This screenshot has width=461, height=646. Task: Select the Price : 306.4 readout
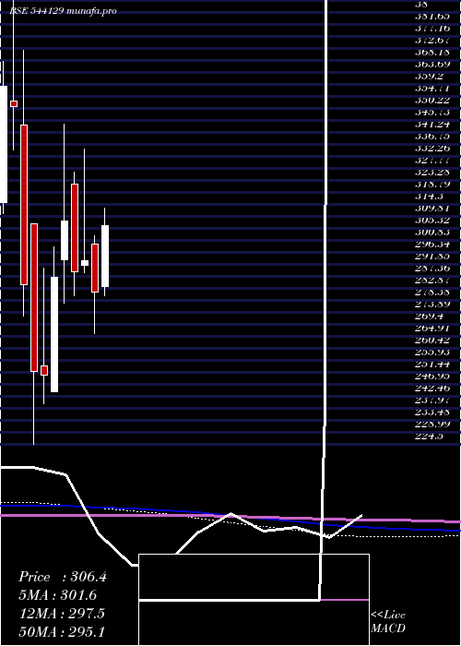[x=63, y=577]
